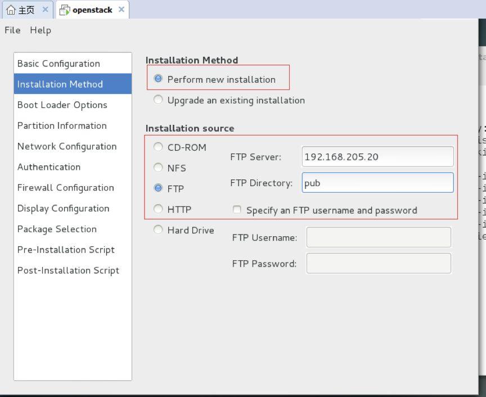Open the Help menu
The image size is (486, 397).
(40, 30)
